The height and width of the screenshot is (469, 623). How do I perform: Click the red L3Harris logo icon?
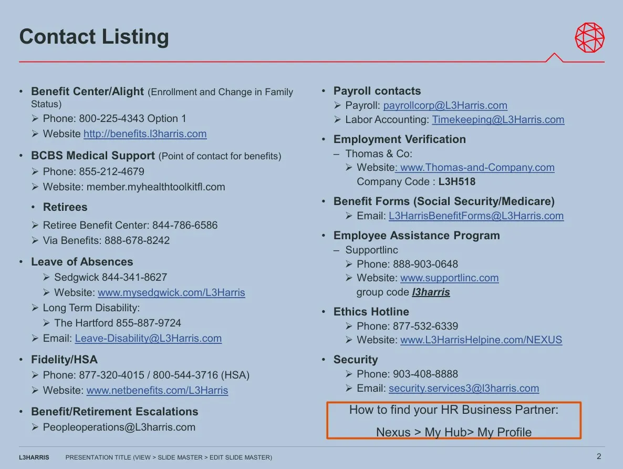[x=590, y=37]
